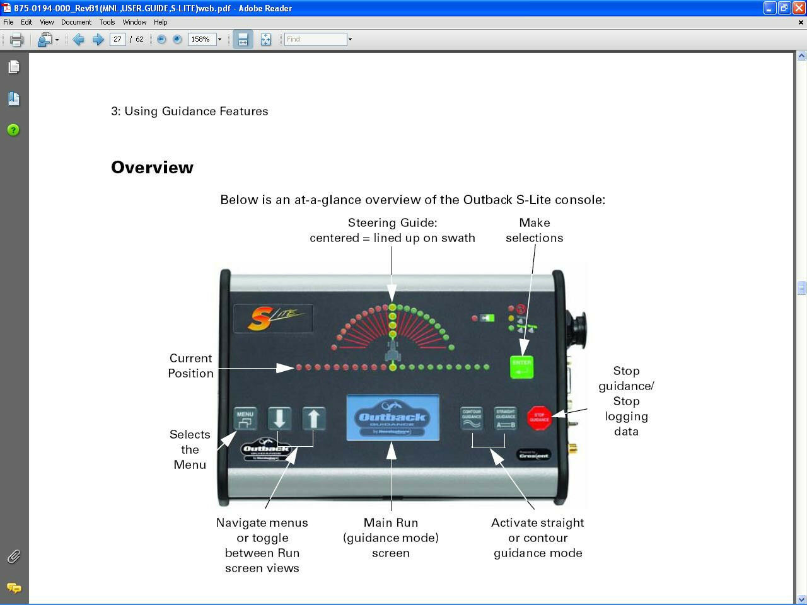Click the '3: Using Guidance Features' header text

pos(190,112)
